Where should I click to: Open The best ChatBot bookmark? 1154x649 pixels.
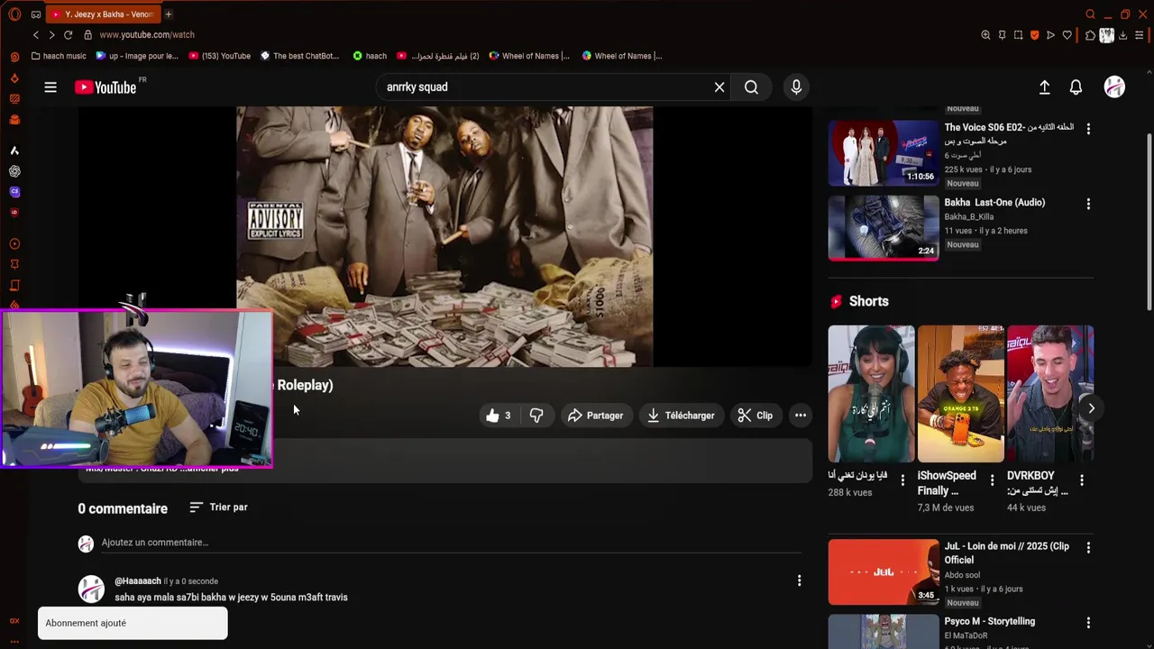pyautogui.click(x=299, y=56)
